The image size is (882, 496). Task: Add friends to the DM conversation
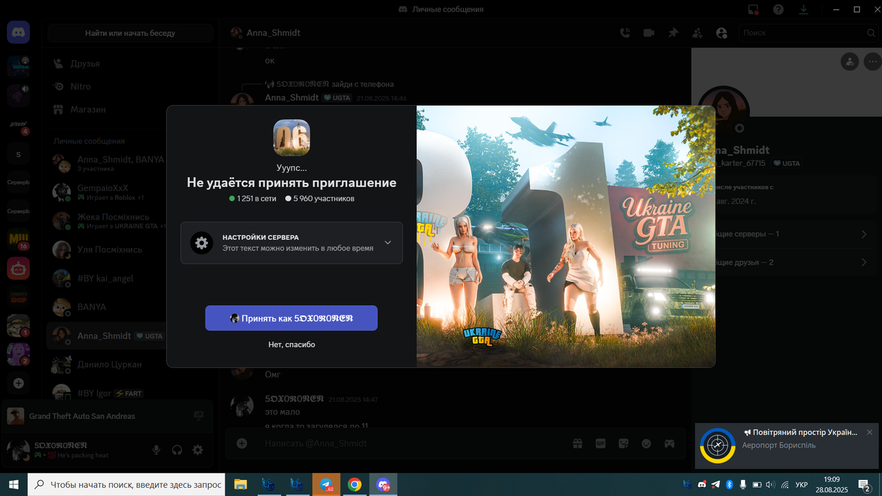pos(697,32)
